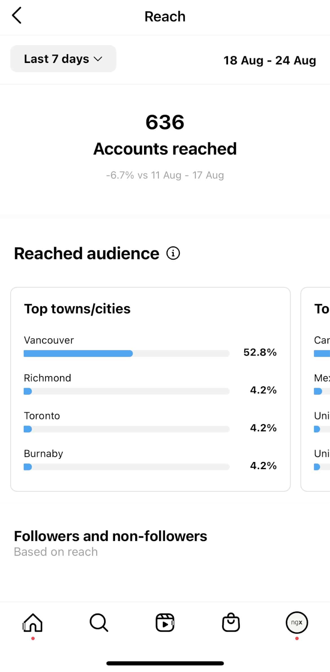Viewport: 330px width, 672px height.
Task: Select the 18 Aug - 24 Aug date range
Action: click(270, 60)
